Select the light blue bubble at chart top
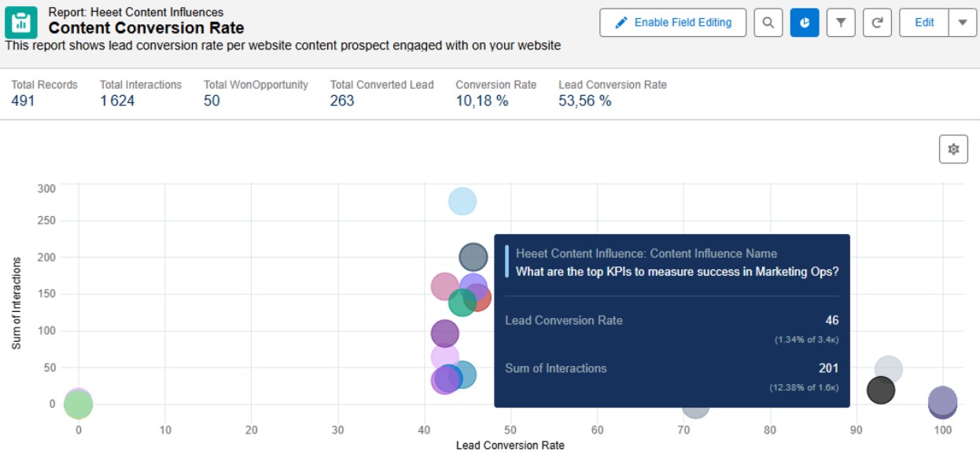The image size is (980, 461). (x=462, y=202)
